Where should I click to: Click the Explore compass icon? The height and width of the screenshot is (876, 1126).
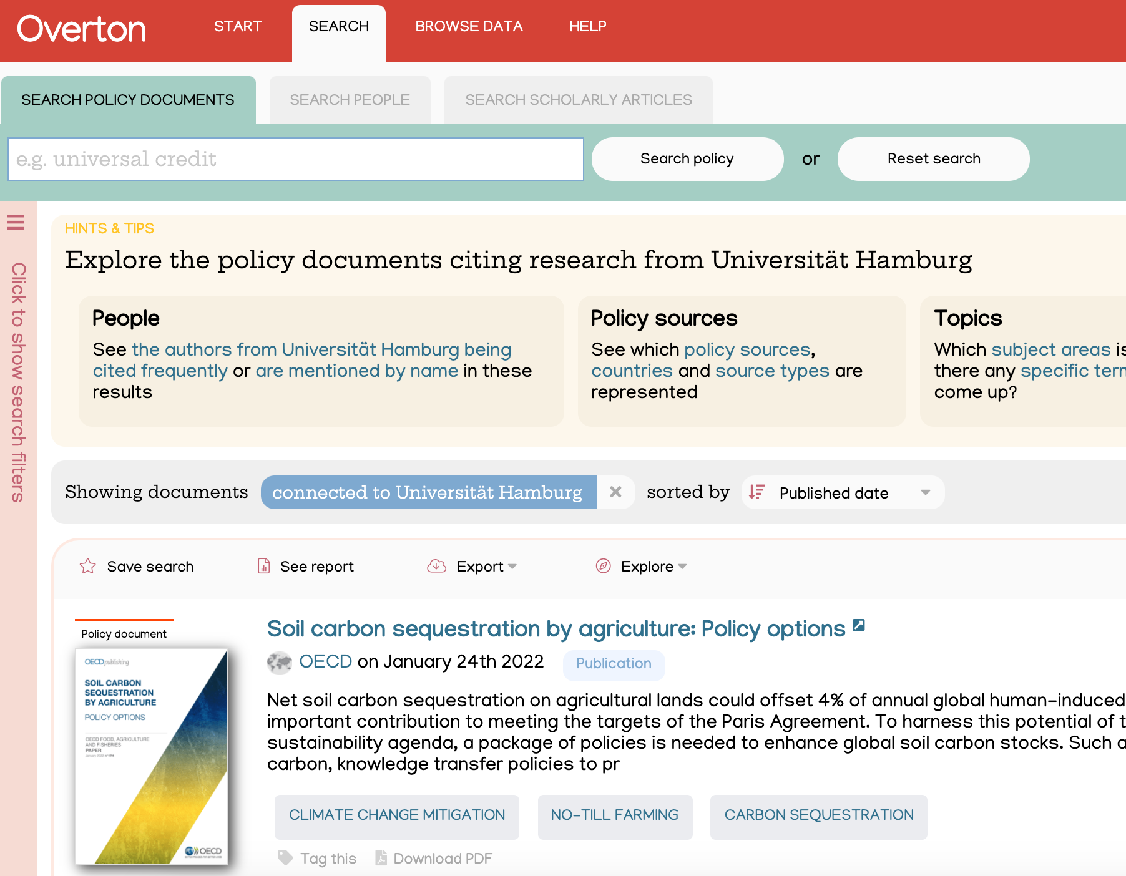point(602,567)
